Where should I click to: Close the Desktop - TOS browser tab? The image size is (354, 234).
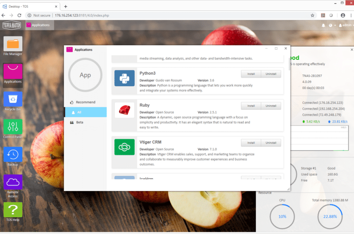pyautogui.click(x=56, y=6)
